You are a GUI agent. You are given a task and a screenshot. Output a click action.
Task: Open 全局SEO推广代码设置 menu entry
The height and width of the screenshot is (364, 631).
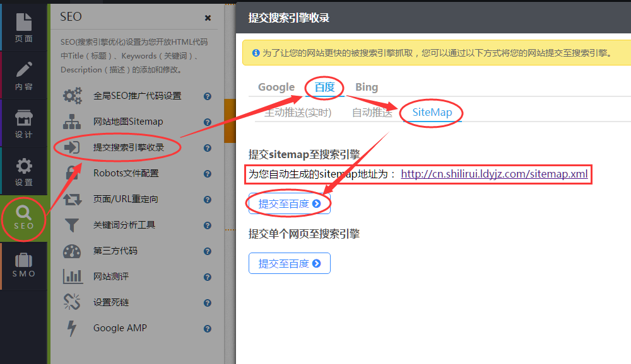[x=137, y=96]
